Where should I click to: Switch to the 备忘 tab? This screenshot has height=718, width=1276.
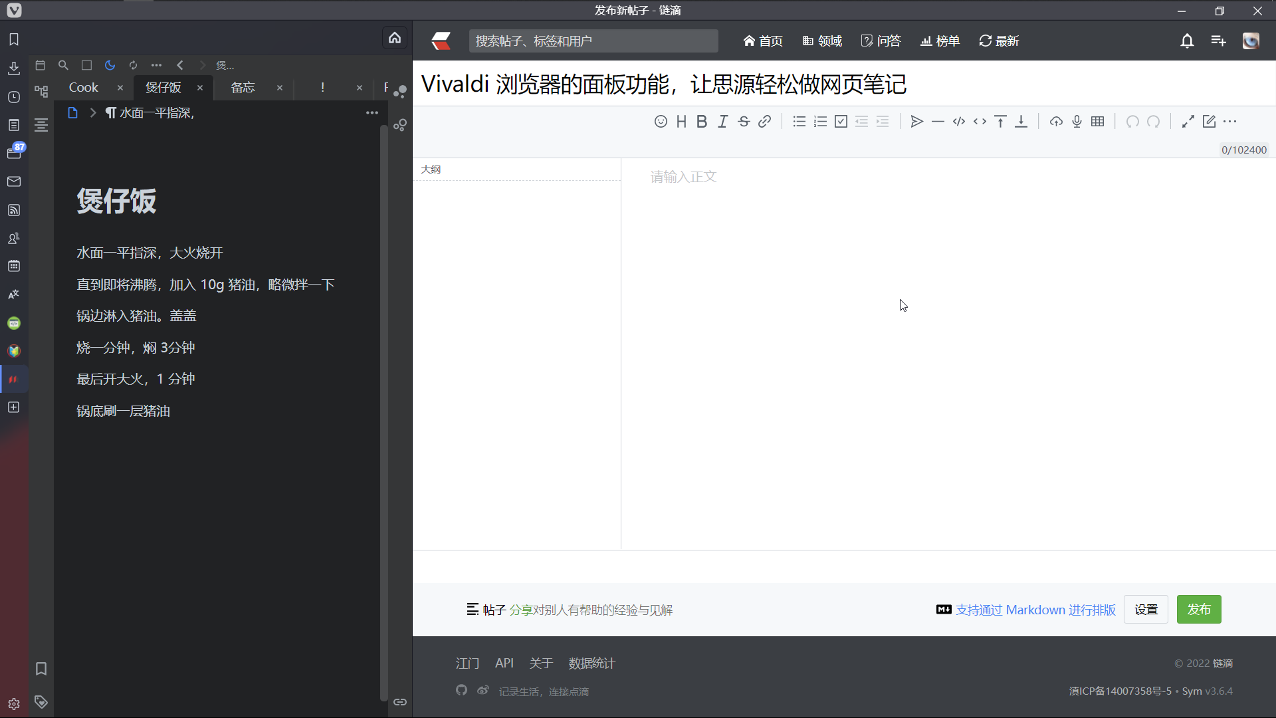pos(243,88)
